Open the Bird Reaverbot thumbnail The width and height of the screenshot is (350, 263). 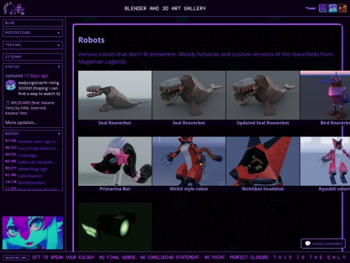coord(325,95)
